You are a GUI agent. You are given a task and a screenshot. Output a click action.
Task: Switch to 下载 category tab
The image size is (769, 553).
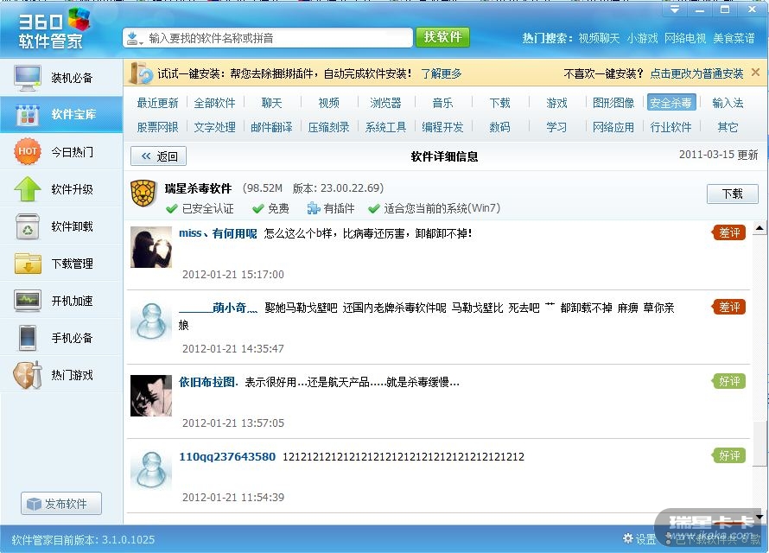tap(499, 103)
